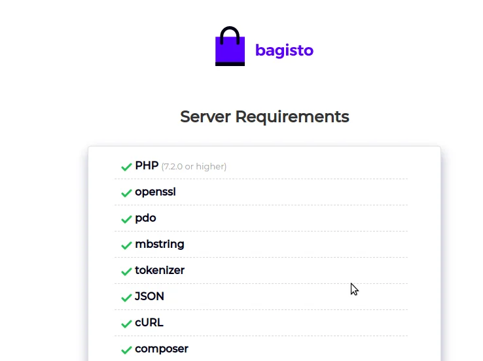
Task: Click the composer checkmark icon
Action: (x=126, y=350)
